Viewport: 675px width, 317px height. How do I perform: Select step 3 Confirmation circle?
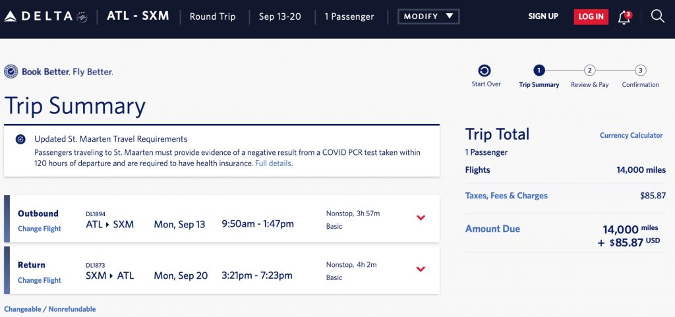(x=640, y=71)
